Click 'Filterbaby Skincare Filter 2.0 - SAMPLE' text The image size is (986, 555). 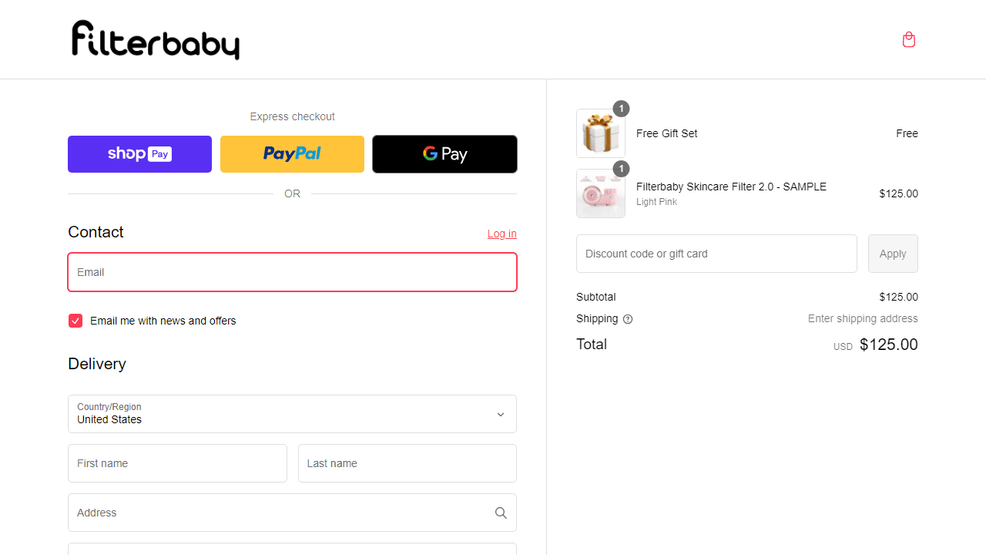coord(731,187)
